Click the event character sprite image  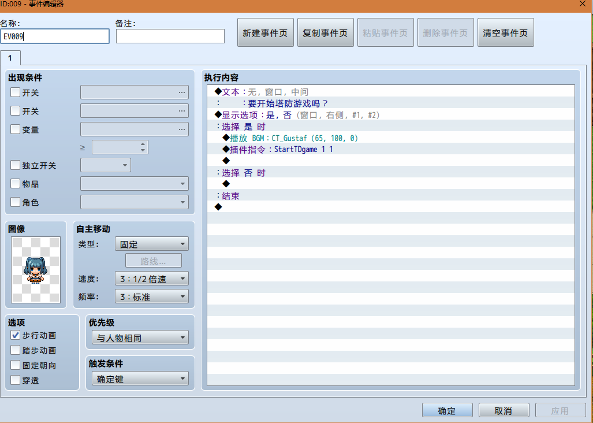(x=36, y=270)
